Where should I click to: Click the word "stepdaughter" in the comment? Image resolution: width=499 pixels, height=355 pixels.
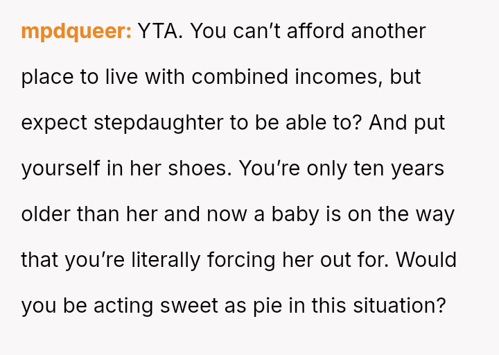coord(159,123)
